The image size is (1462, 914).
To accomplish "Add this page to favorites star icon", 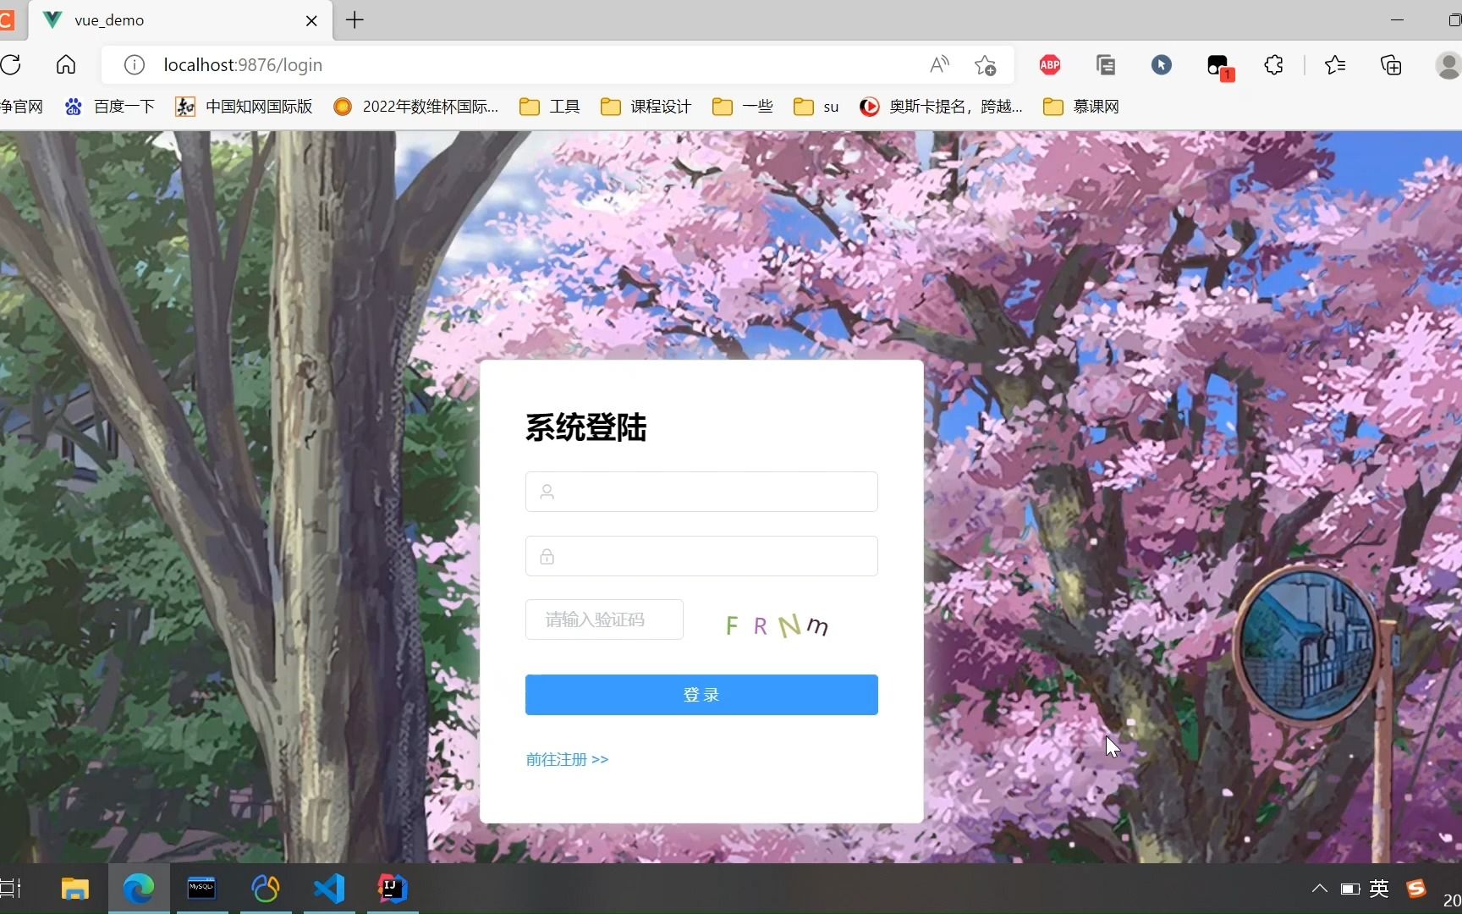I will pyautogui.click(x=986, y=65).
